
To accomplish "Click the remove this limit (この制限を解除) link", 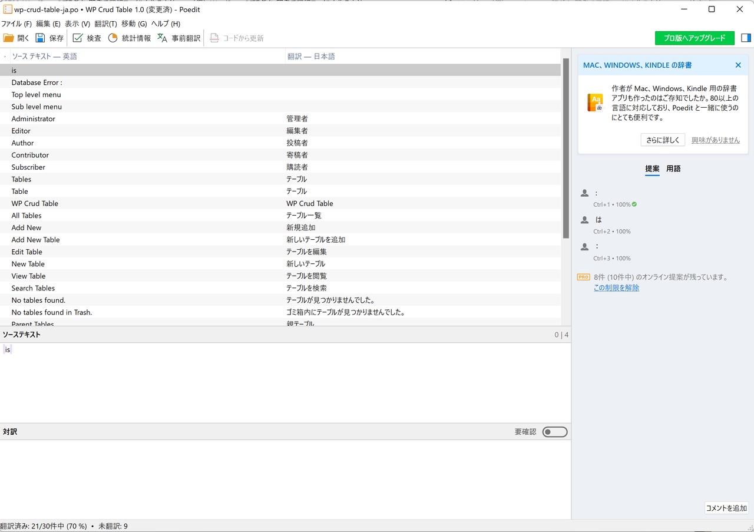I will [x=616, y=288].
